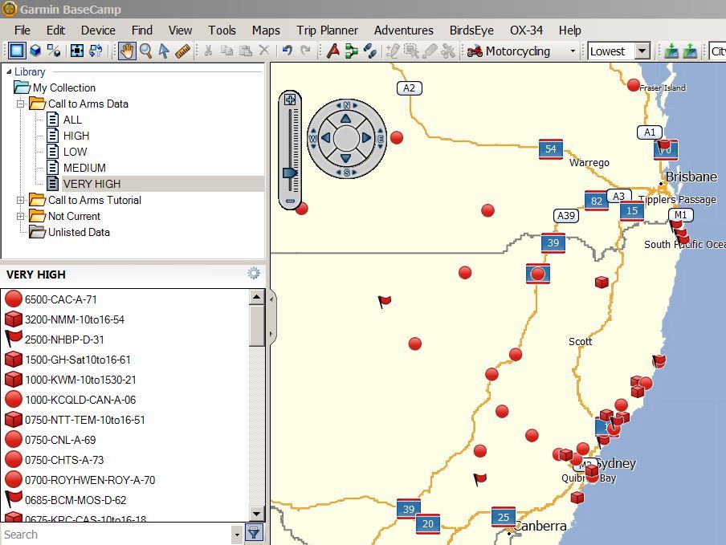Viewport: 726px width, 545px height.
Task: Pan the map east with compass arrow
Action: coord(366,138)
